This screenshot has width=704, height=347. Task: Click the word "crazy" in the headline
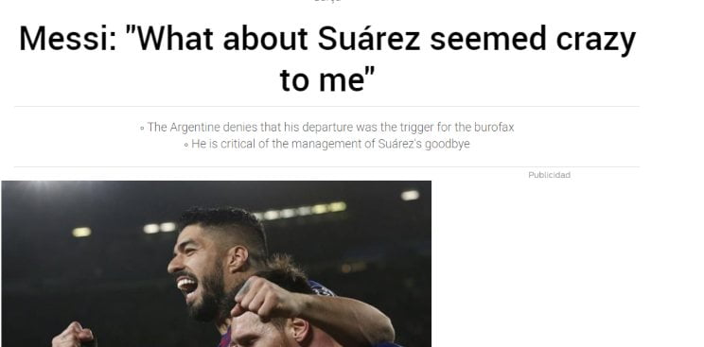coord(596,41)
